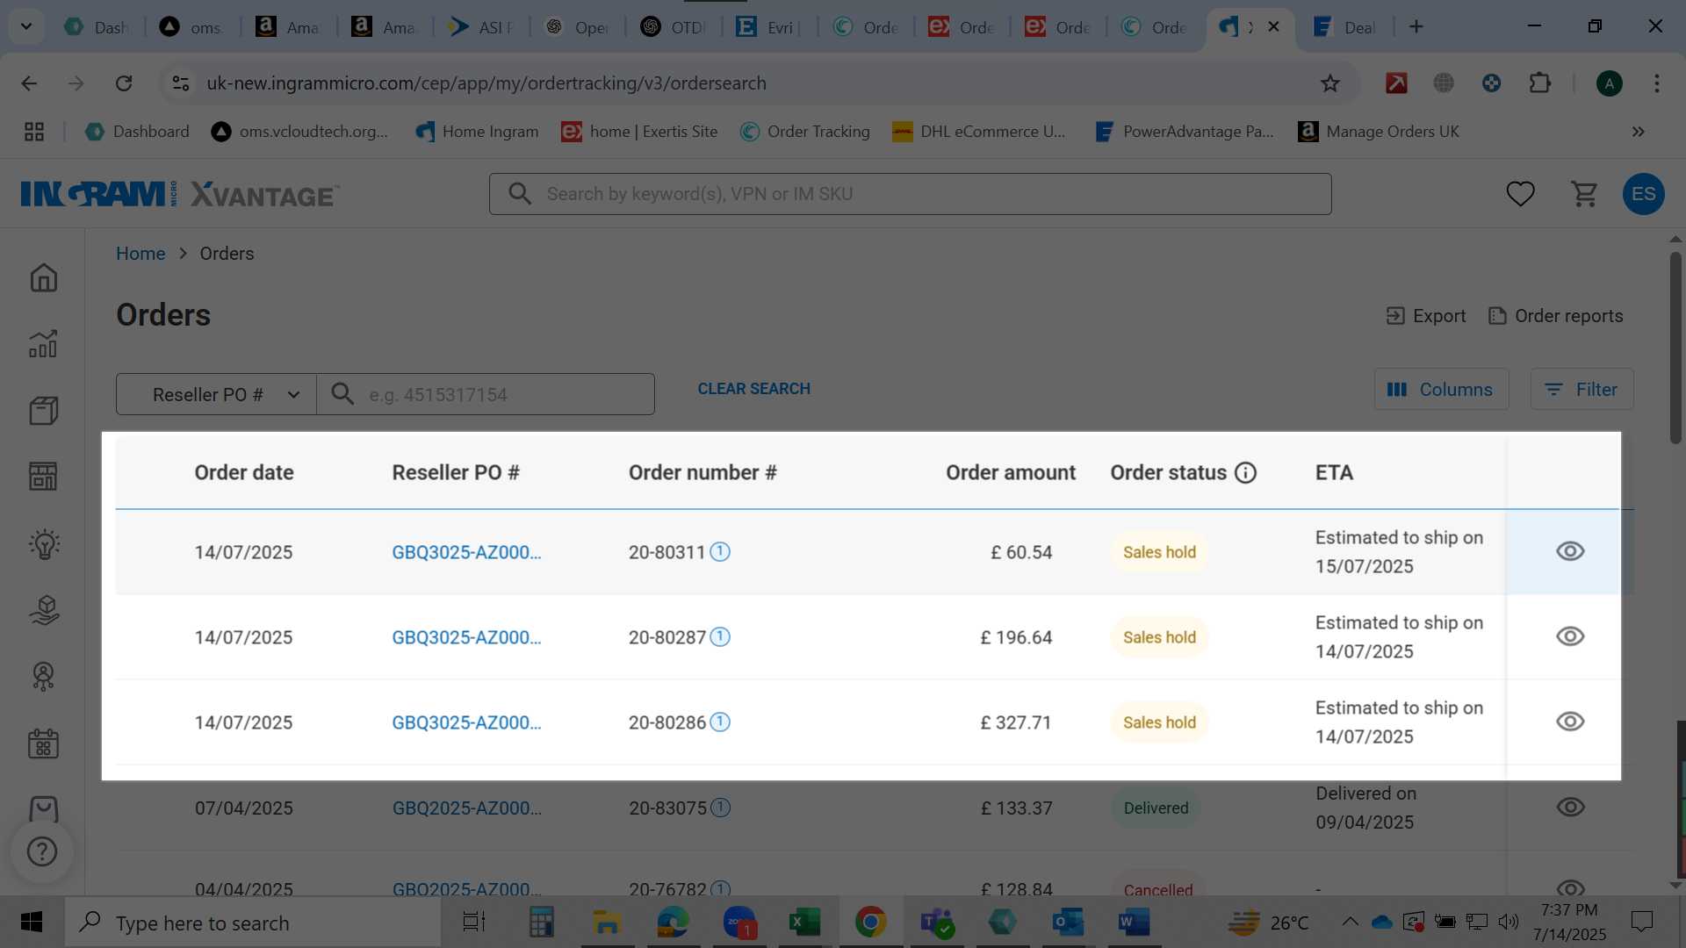Click the Delivered status badge
Screen dimensions: 1686x948
click(1156, 808)
